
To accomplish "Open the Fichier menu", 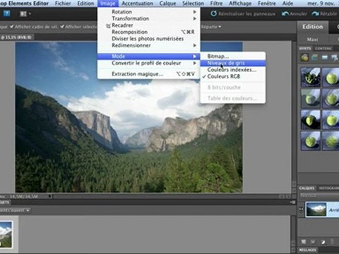I will tap(63, 4).
